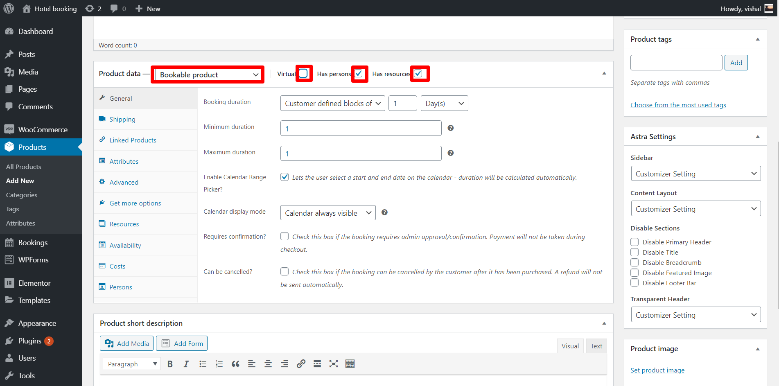Click the Maximum duration input field
This screenshot has width=779, height=386.
click(x=361, y=153)
